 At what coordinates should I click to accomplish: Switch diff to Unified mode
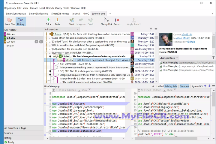tap(160, 86)
